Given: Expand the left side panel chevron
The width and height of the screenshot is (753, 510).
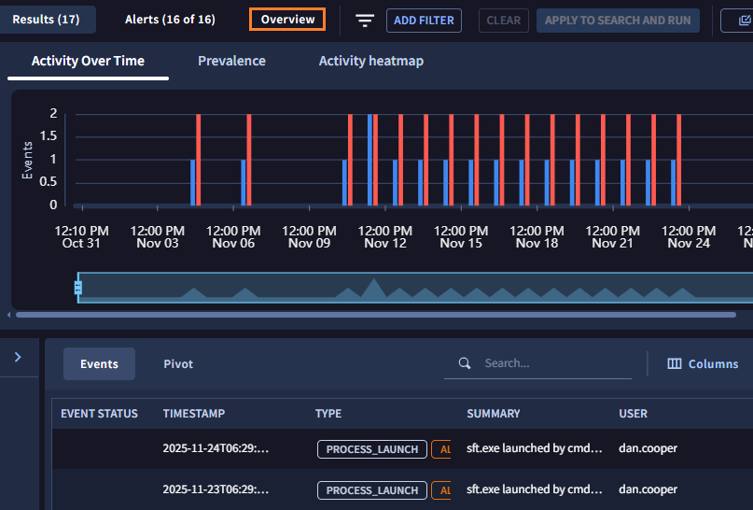Looking at the screenshot, I should point(19,357).
